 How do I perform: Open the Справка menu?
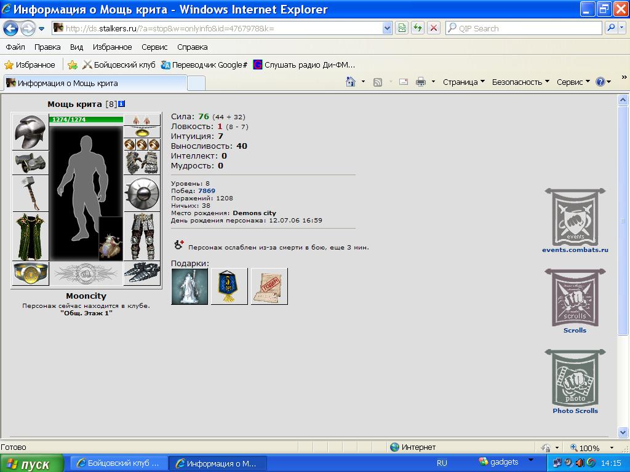click(x=193, y=47)
